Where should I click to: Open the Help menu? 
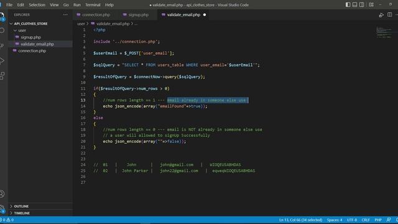pyautogui.click(x=109, y=5)
